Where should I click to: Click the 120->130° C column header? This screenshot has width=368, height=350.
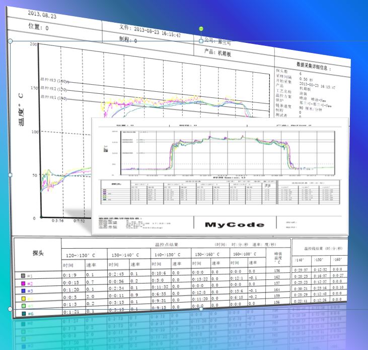84,255
